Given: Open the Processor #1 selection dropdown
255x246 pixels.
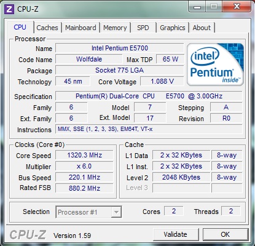Looking at the screenshot, I should coord(88,212).
